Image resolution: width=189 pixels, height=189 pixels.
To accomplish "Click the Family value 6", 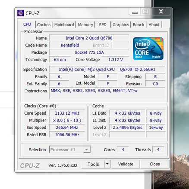I will click(x=59, y=76).
